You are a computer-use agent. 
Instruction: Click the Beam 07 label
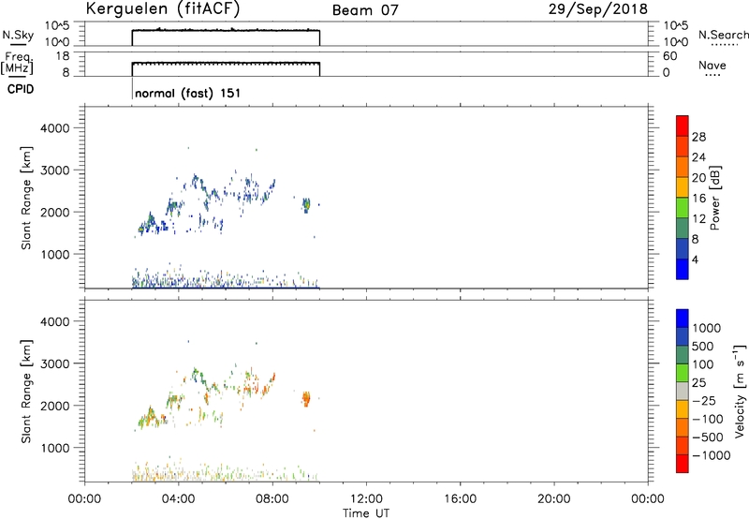click(365, 10)
